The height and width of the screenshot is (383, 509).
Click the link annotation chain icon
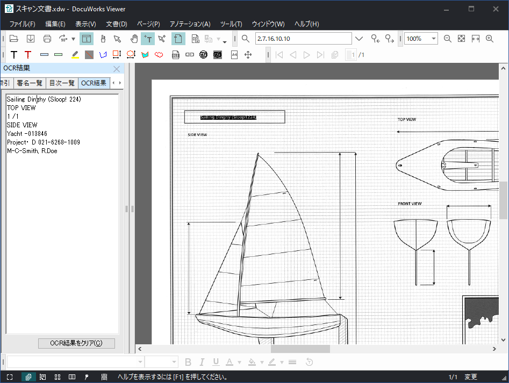[x=189, y=55]
